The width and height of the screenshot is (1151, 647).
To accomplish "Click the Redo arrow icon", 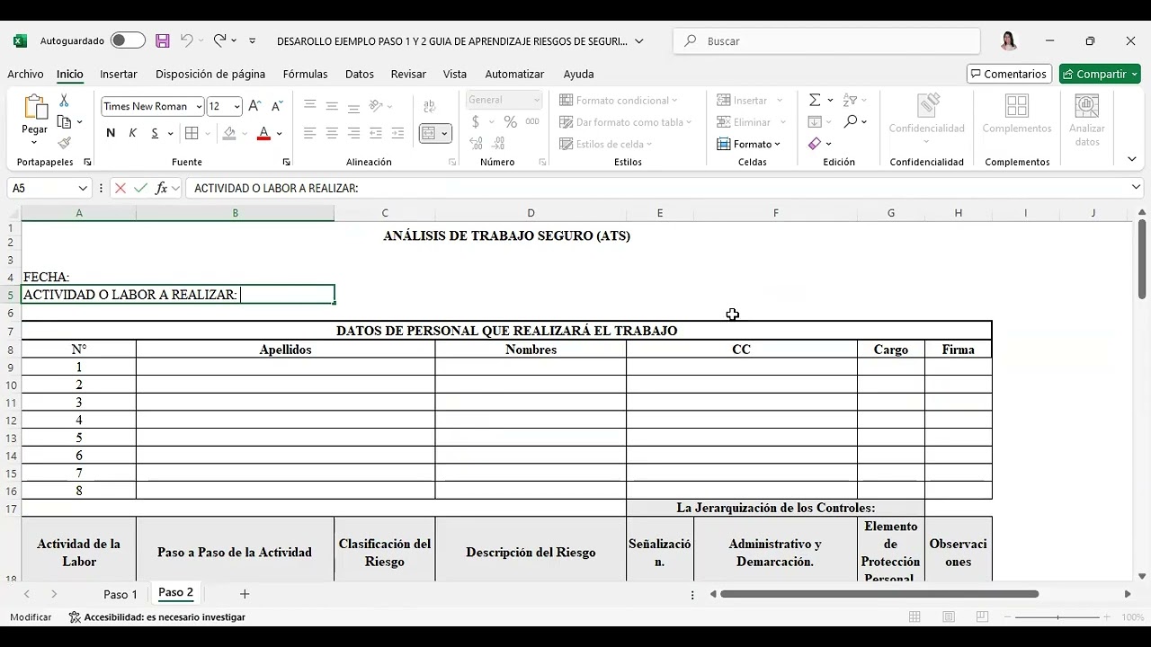I will 219,40.
